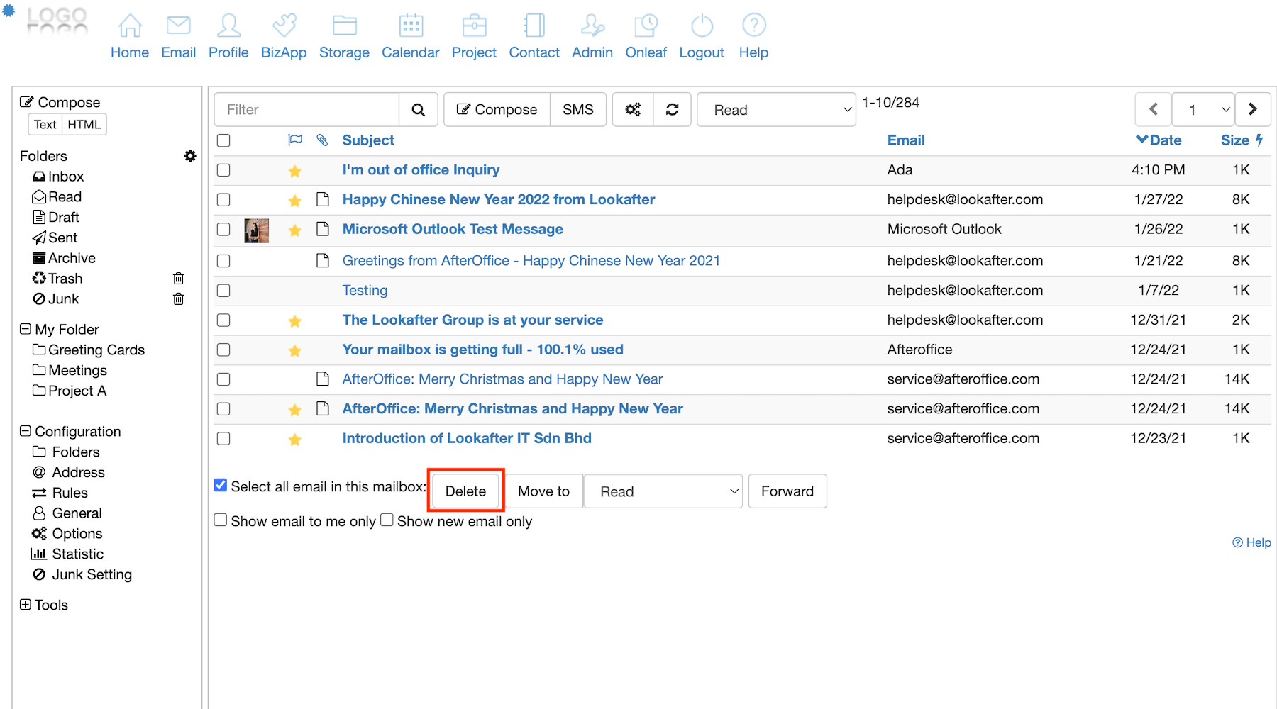Open the page number dropdown
Image resolution: width=1277 pixels, height=709 pixels.
(1203, 110)
